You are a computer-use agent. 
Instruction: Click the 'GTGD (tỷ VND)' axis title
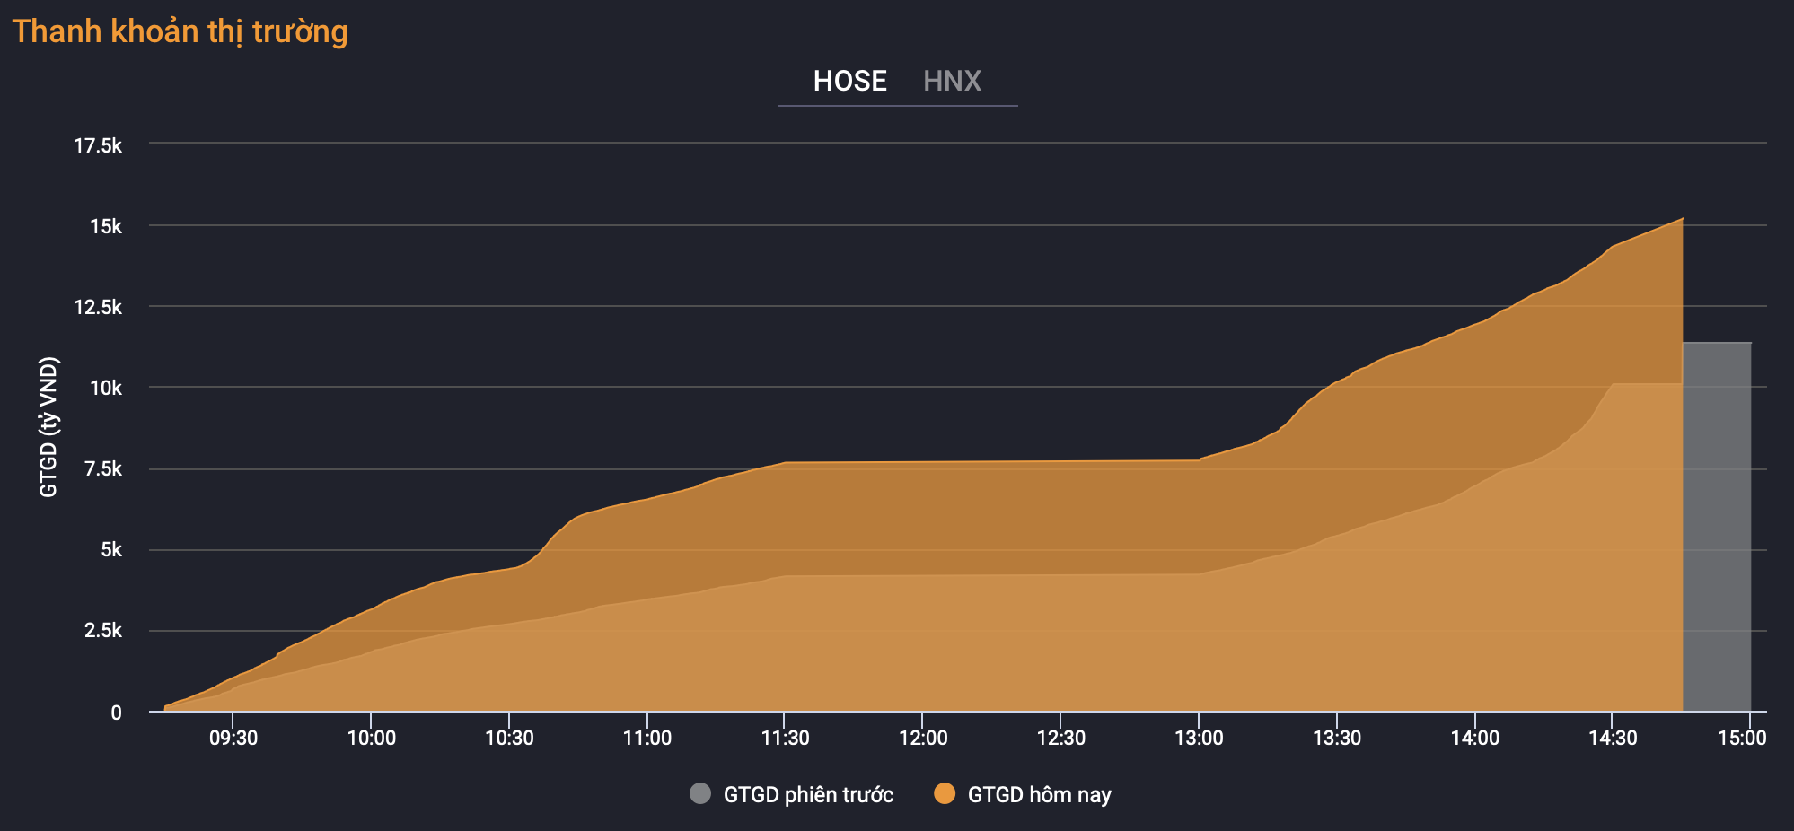[x=48, y=427]
